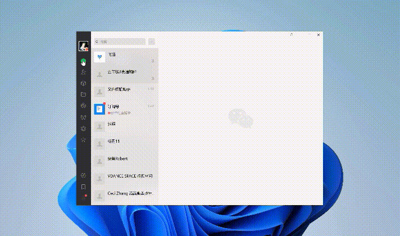400x236 pixels.
Task: Open the second chat below blue heart chat
Action: 125,74
